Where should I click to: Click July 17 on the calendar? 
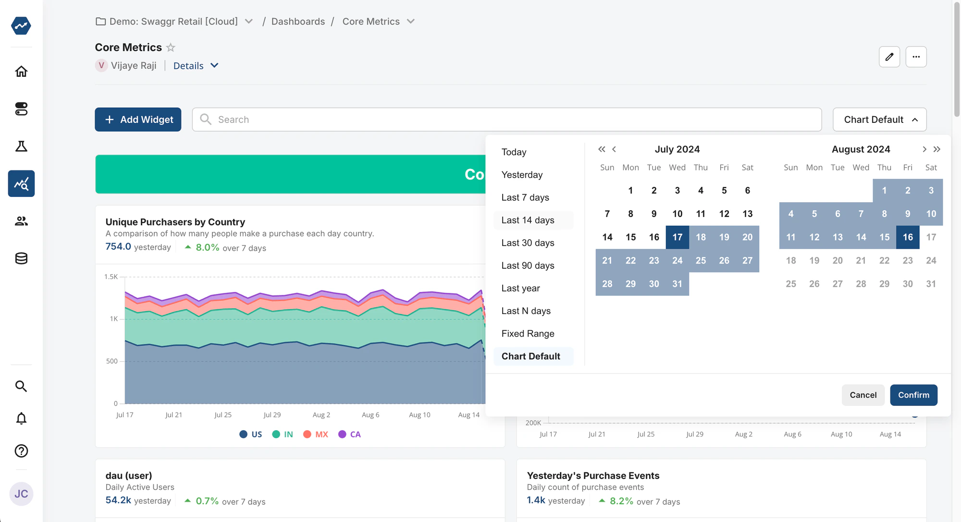coord(677,237)
